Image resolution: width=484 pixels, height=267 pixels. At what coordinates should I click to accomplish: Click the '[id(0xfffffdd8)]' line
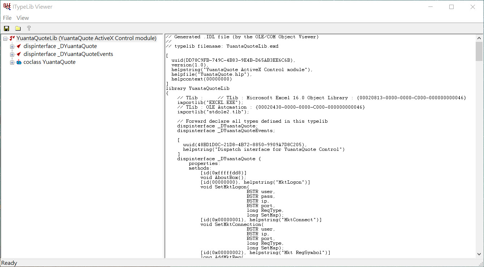coord(223,173)
